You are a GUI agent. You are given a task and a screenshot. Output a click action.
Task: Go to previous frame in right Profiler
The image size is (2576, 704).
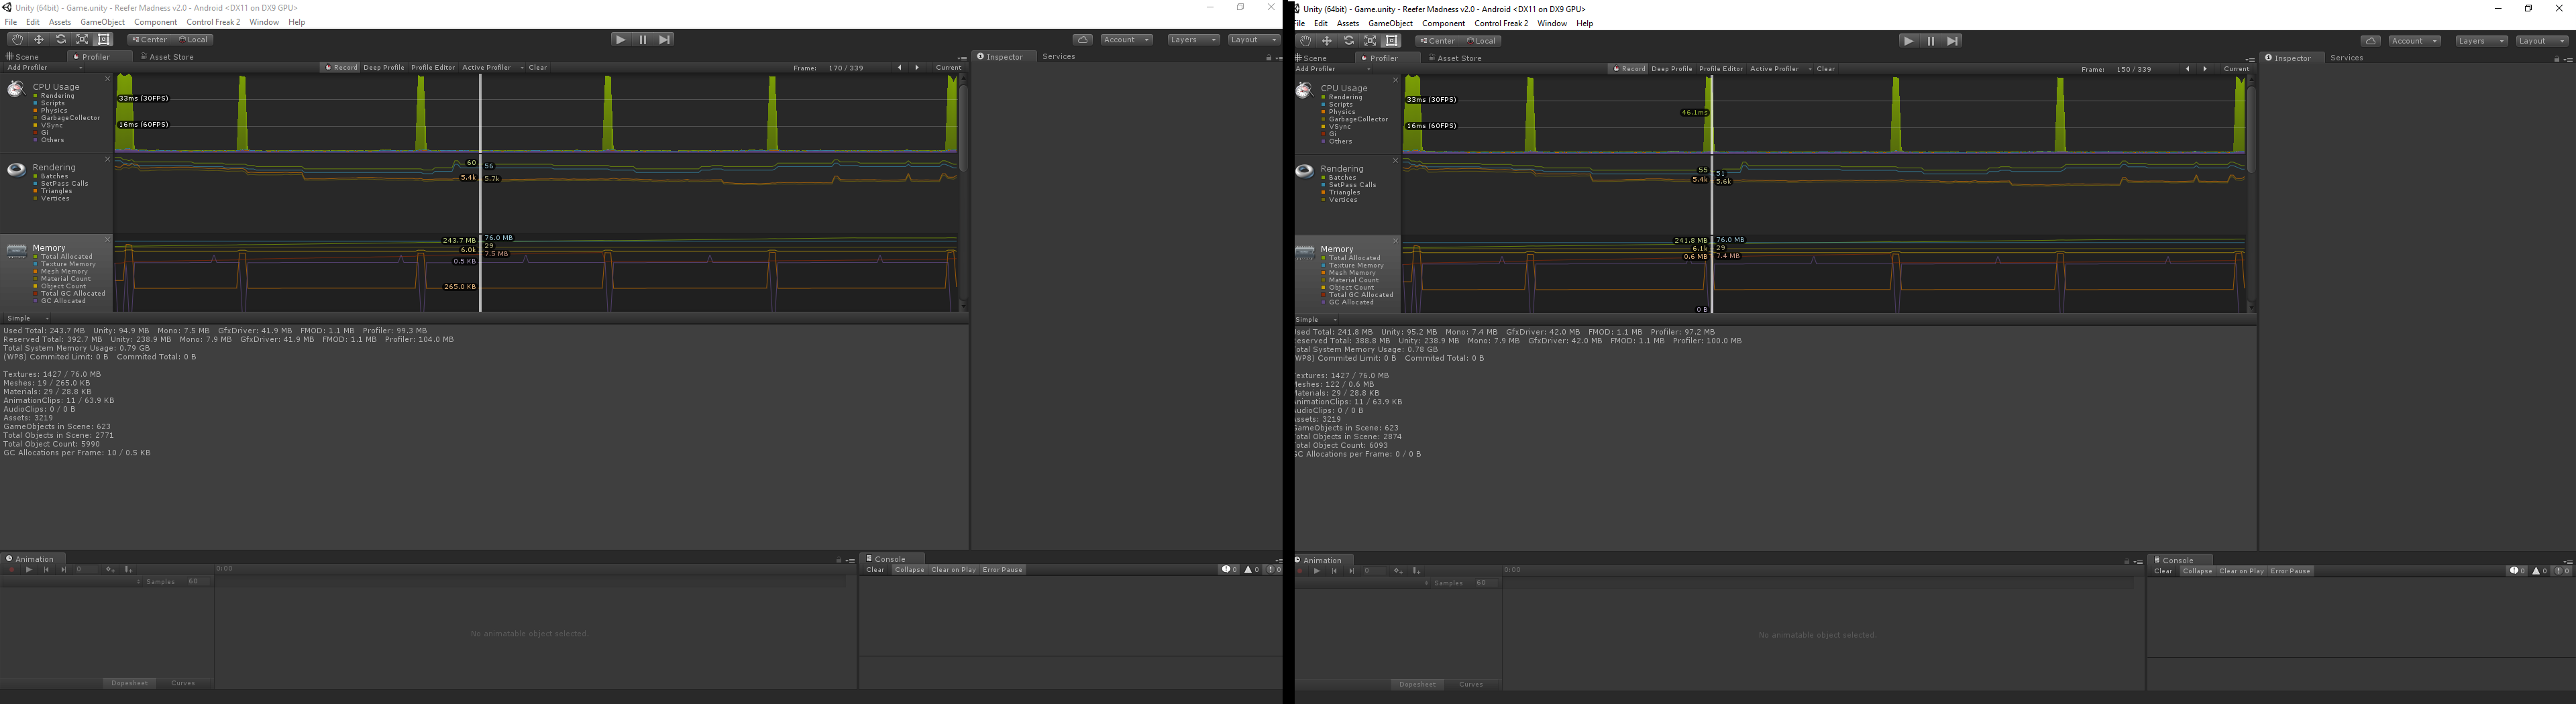click(2187, 69)
